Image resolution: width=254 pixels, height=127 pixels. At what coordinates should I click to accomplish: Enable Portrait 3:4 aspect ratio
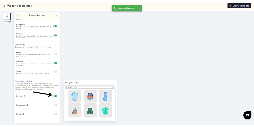pyautogui.click(x=55, y=114)
